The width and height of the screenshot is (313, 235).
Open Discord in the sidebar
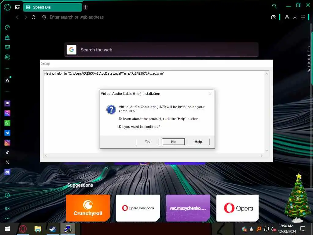[7, 172]
